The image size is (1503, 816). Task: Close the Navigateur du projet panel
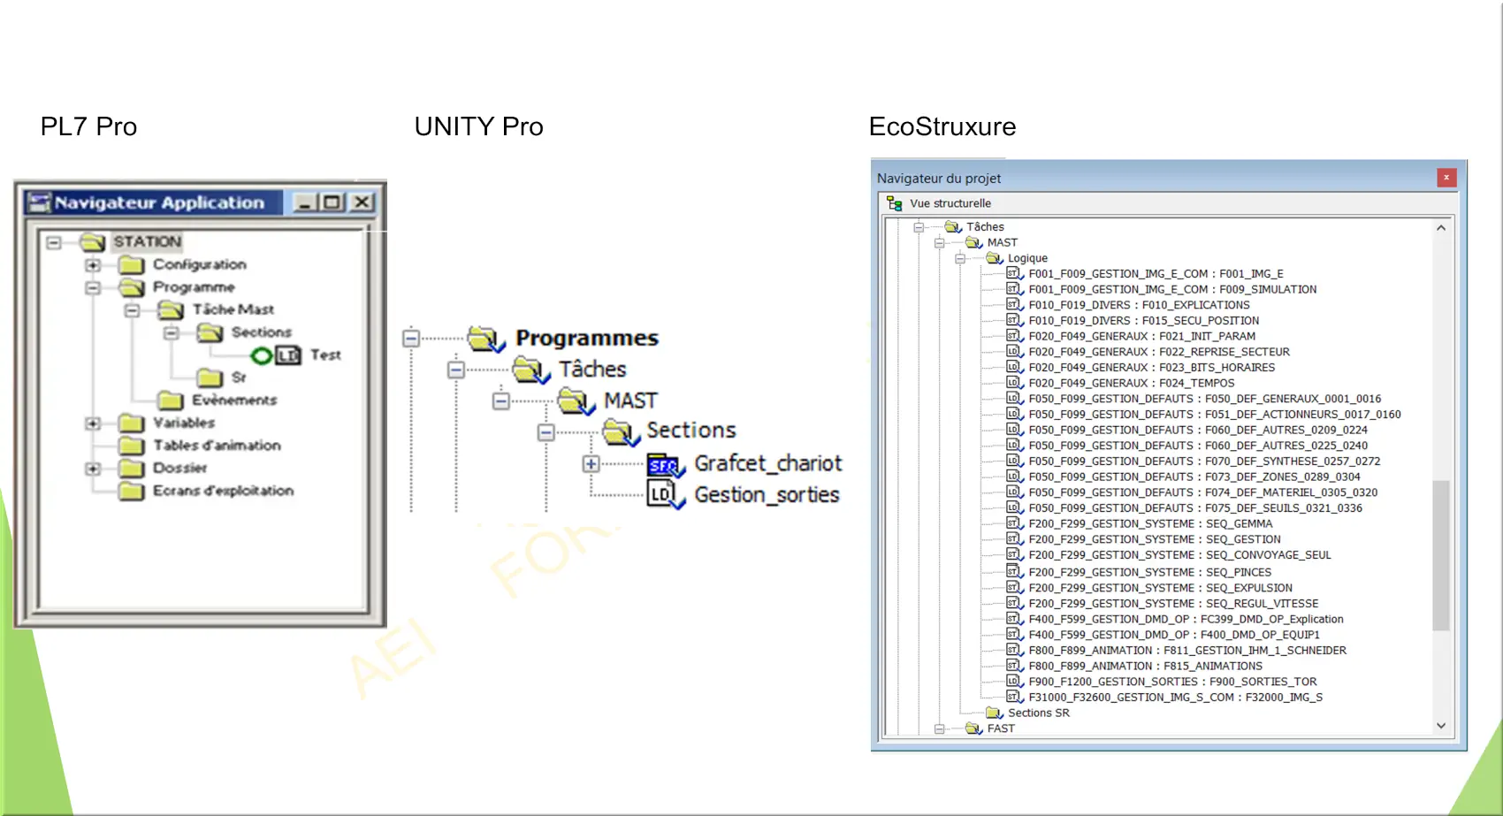(1446, 178)
